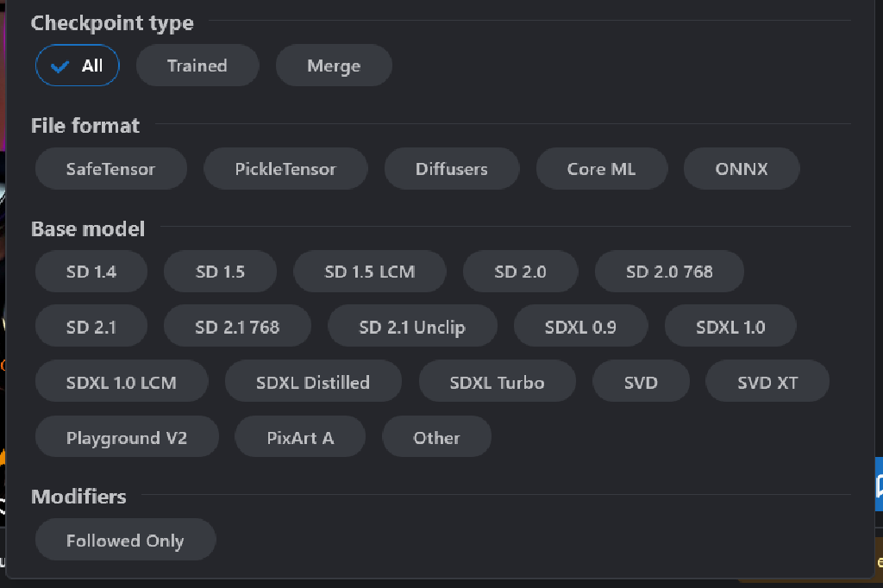883x588 pixels.
Task: Select the SafeTensor file format
Action: point(110,168)
